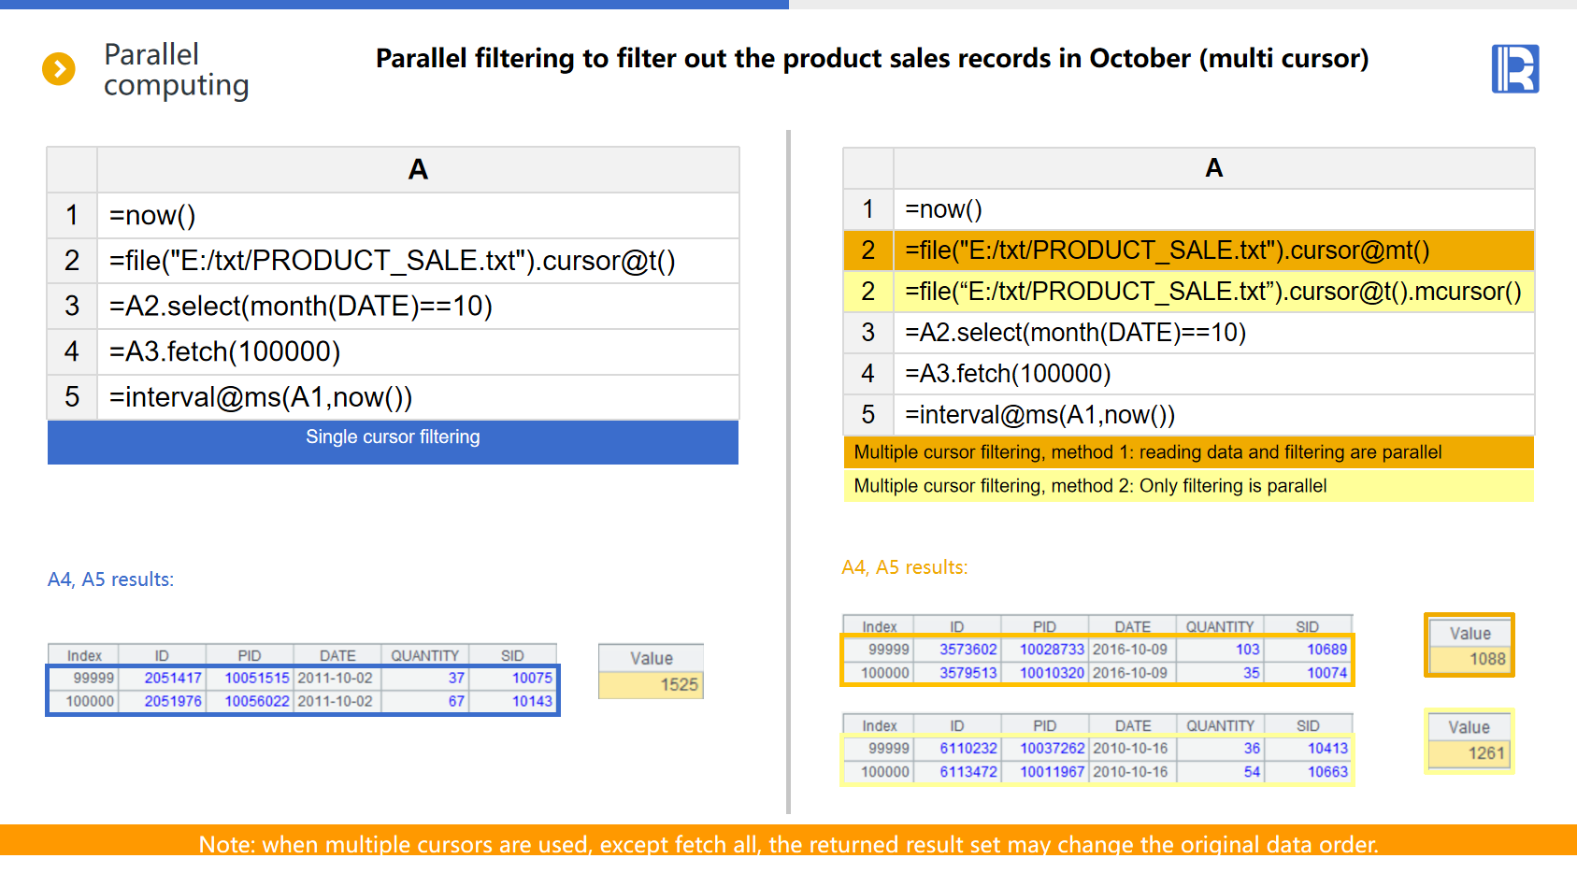The width and height of the screenshot is (1577, 887).
Task: Click the right grid's interval@ms(A1,now()) cell
Action: (x=1212, y=415)
